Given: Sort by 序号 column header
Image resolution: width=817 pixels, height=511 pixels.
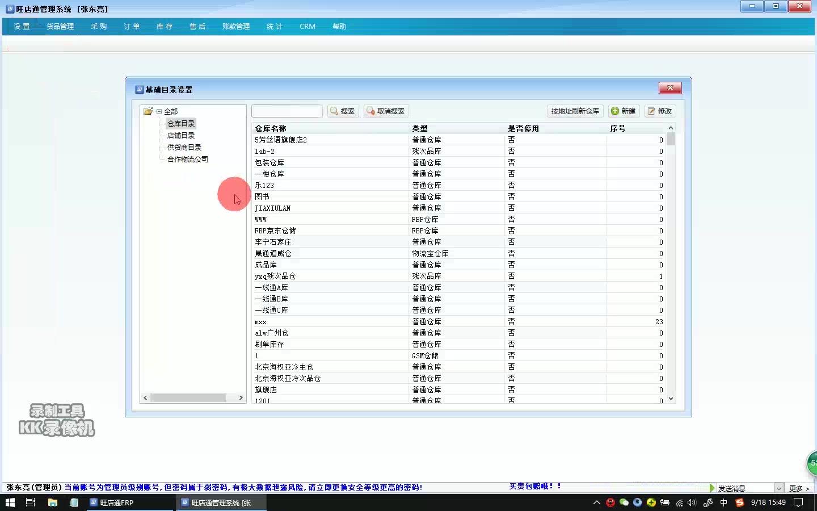Looking at the screenshot, I should tap(636, 128).
